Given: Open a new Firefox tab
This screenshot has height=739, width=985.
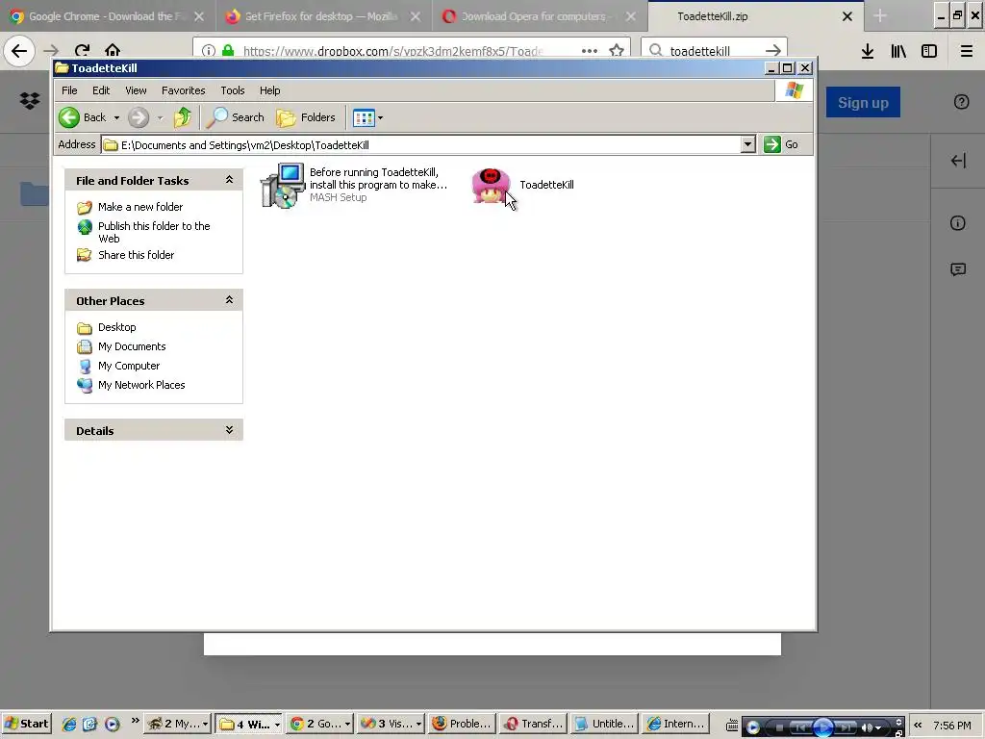Looking at the screenshot, I should (x=879, y=16).
